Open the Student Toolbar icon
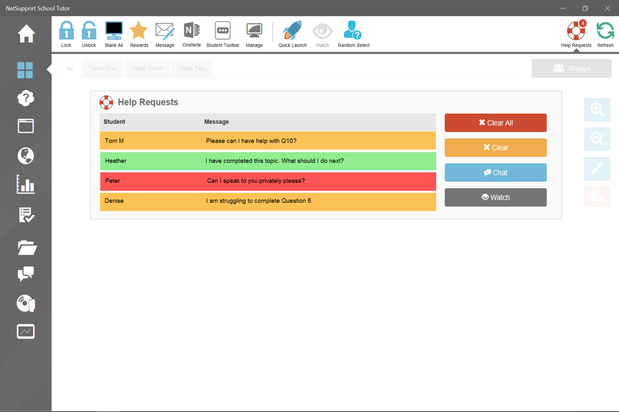Viewport: 619px width, 412px height. coord(222,31)
